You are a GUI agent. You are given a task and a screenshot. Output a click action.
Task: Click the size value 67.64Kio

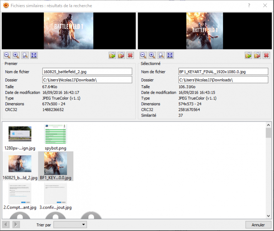pyautogui.click(x=50, y=86)
